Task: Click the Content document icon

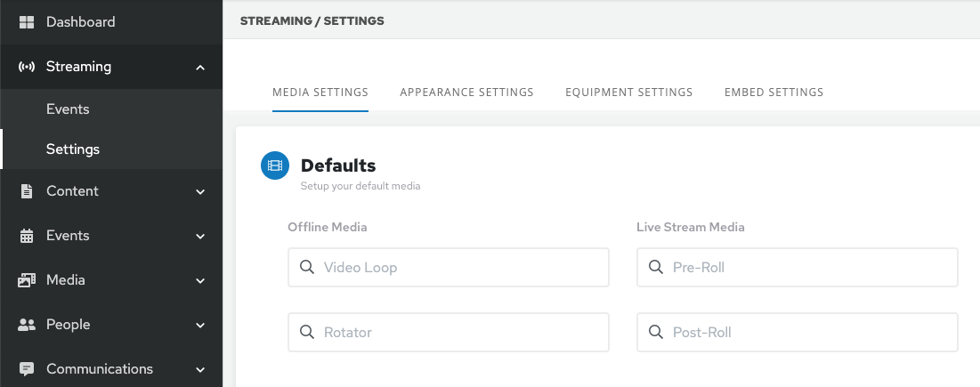Action: click(26, 191)
